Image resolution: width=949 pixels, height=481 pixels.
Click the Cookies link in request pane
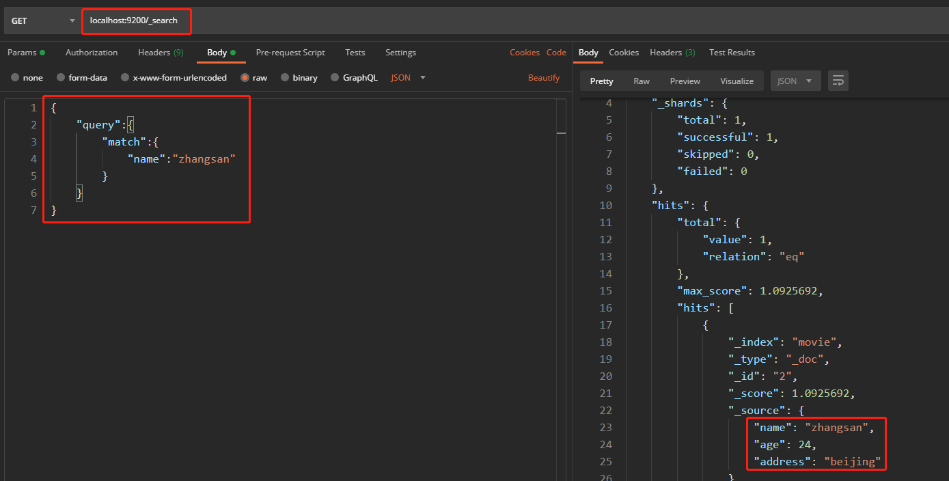pos(525,53)
